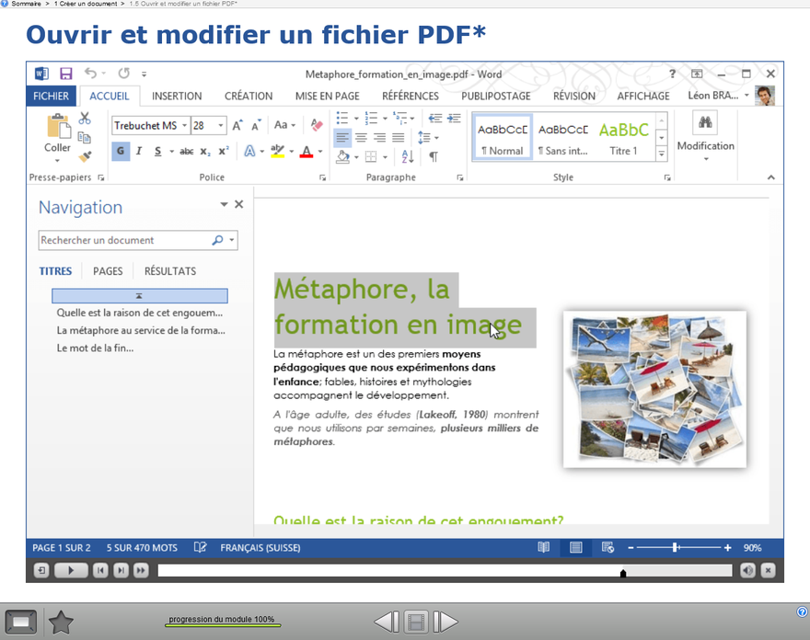Click the Save icon in quick access toolbar
The image size is (810, 640).
click(65, 74)
